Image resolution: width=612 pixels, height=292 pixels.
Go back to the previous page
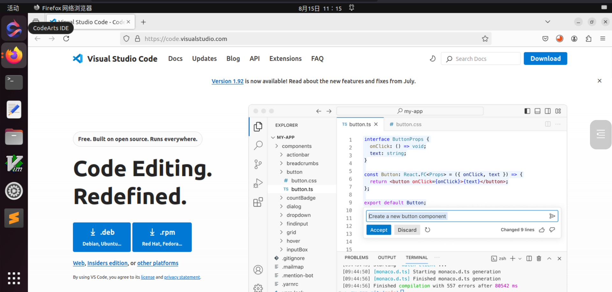pos(38,39)
